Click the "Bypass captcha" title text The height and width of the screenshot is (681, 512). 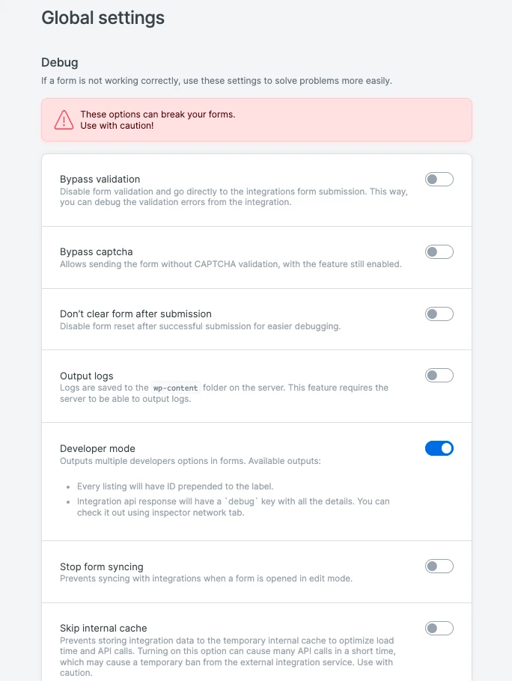coord(96,252)
